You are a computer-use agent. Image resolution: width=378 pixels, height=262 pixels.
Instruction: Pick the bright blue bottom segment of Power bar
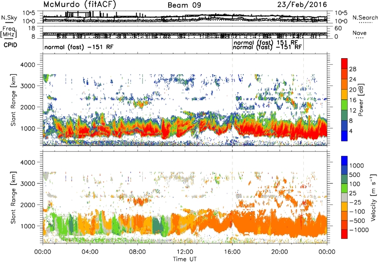coord(344,136)
